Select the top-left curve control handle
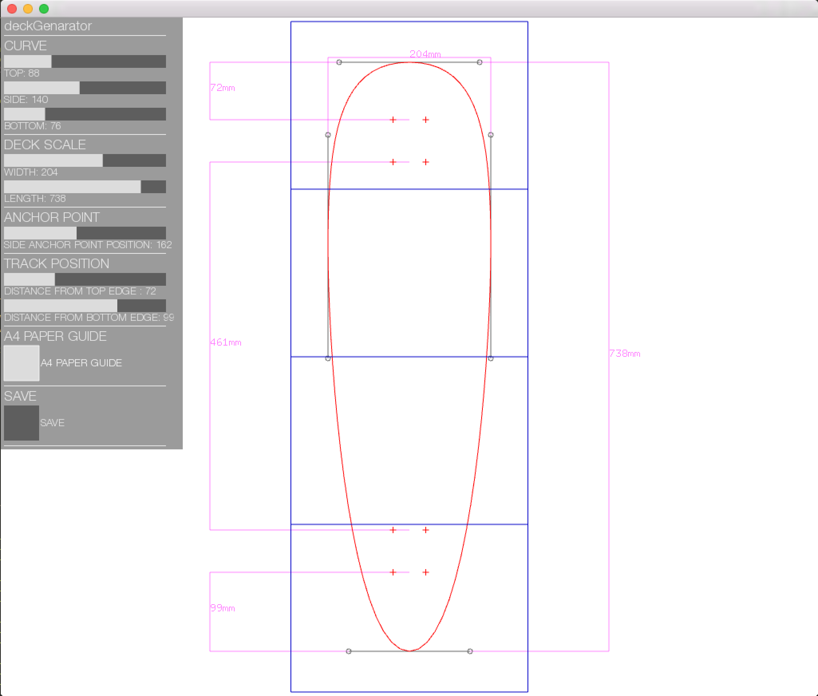The height and width of the screenshot is (696, 818). point(339,62)
